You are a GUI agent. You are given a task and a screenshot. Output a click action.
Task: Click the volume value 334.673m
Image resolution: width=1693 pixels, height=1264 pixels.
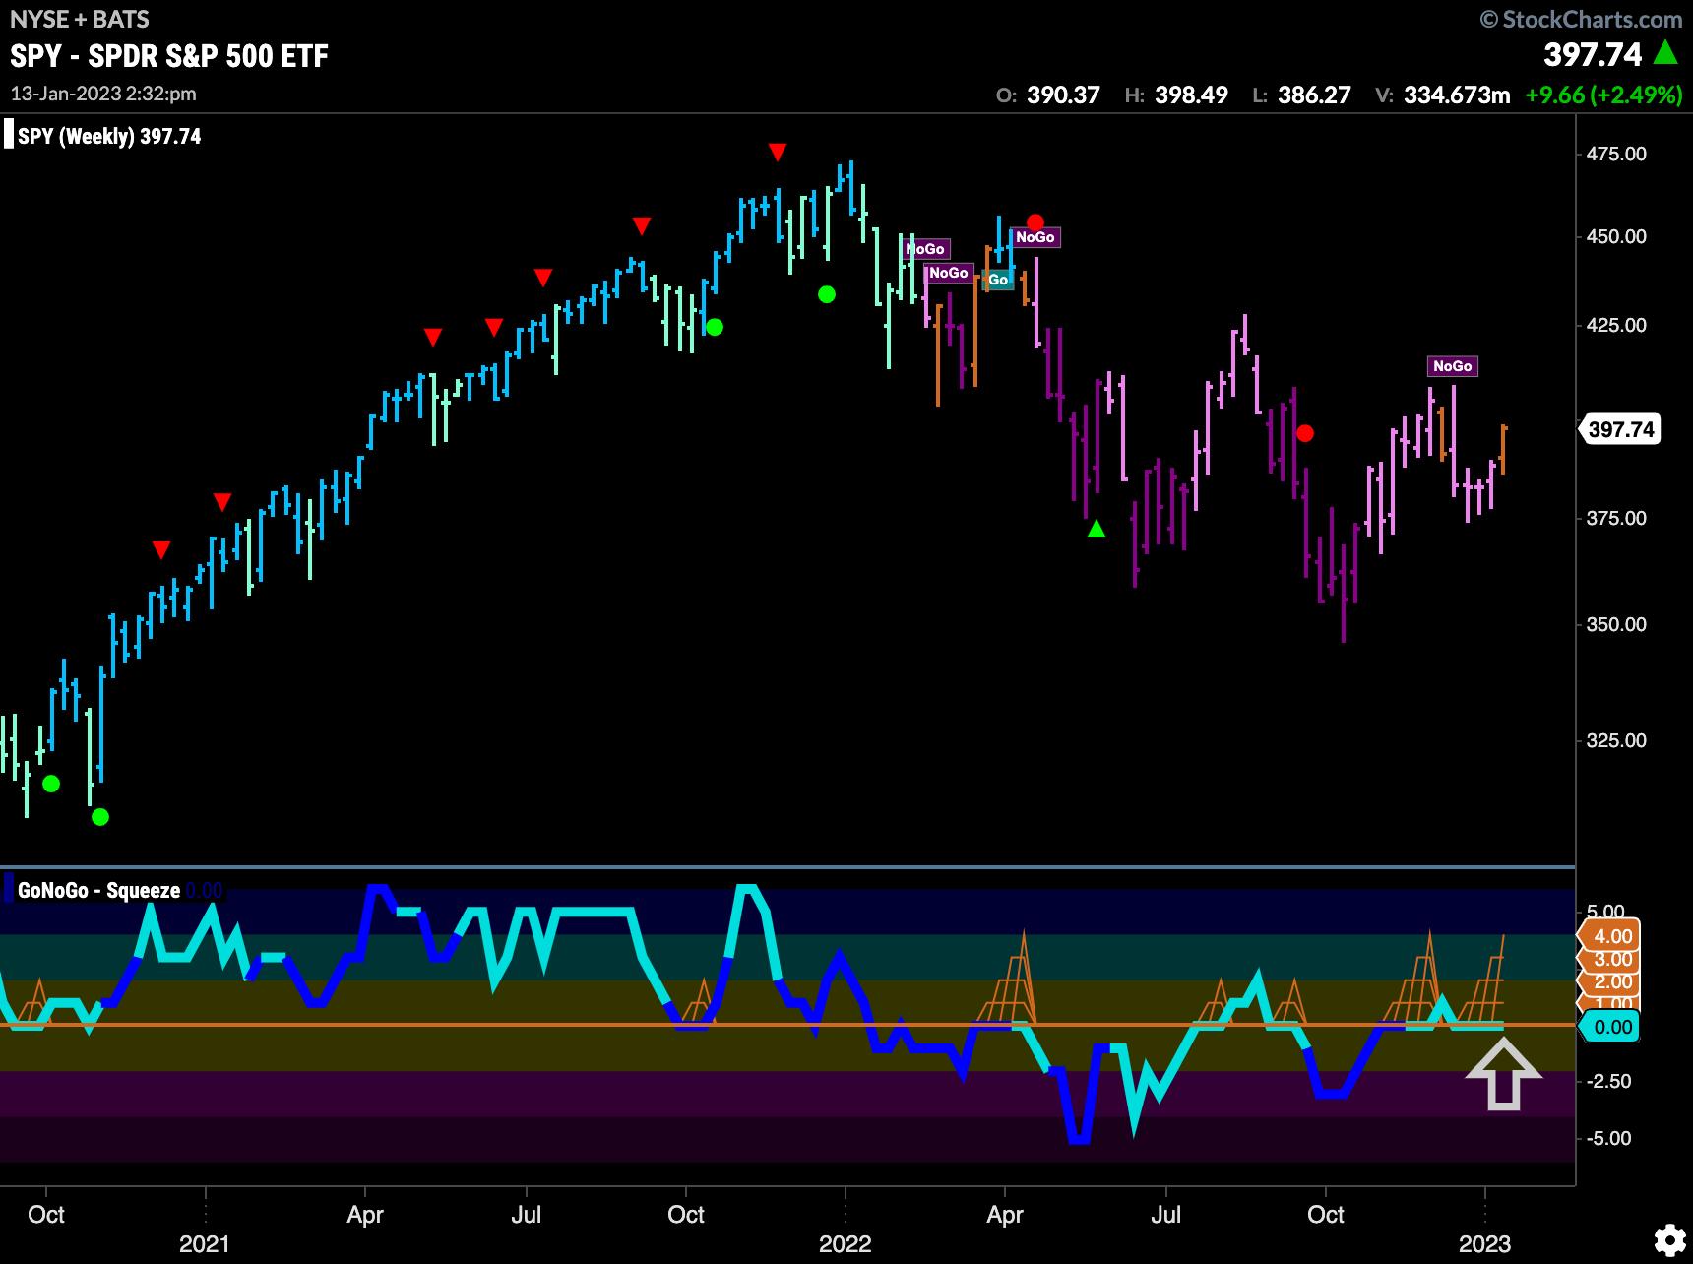[1456, 95]
